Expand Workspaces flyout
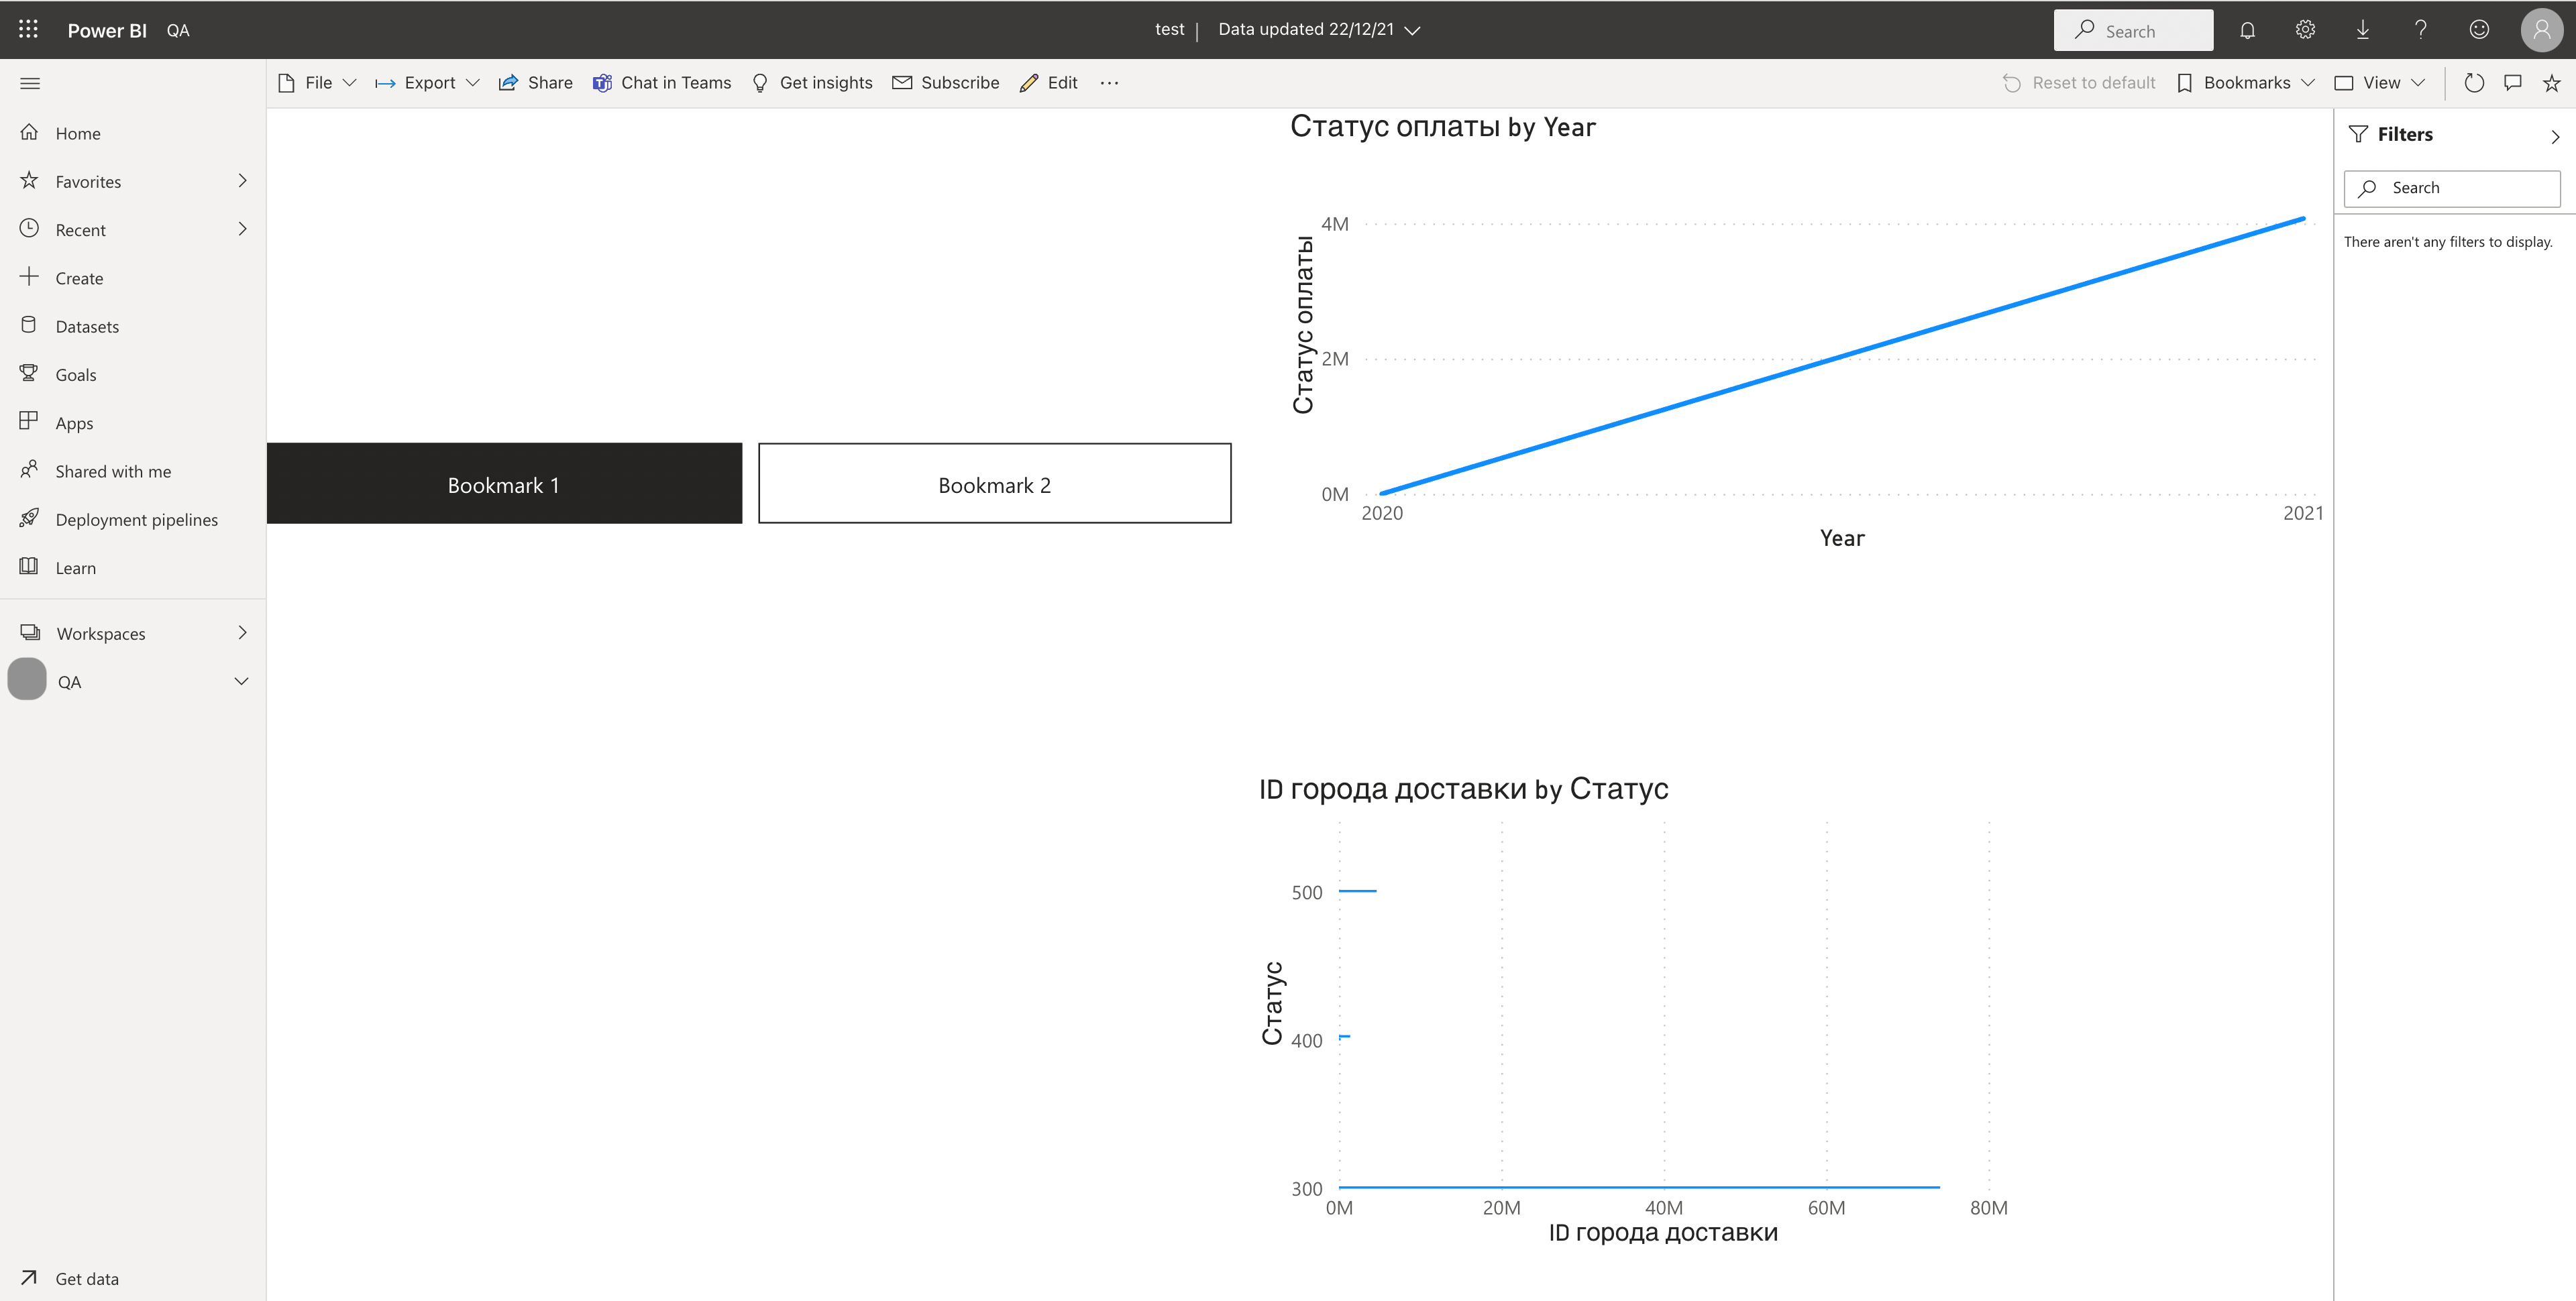Screen dimensions: 2576x1301 click(242, 633)
